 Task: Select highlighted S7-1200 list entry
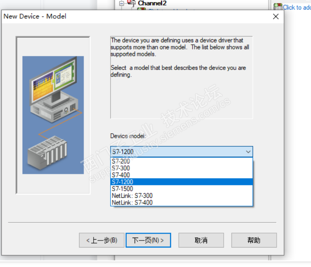coord(181,182)
